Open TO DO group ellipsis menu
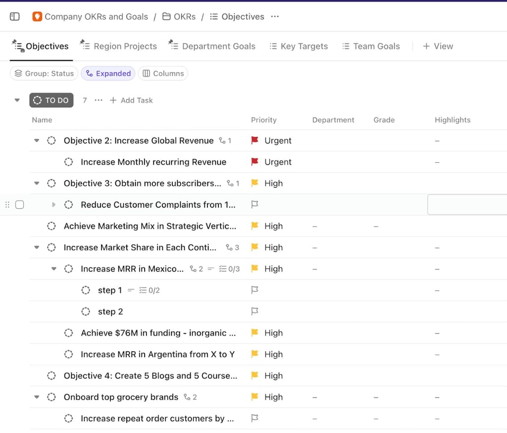 pyautogui.click(x=99, y=100)
